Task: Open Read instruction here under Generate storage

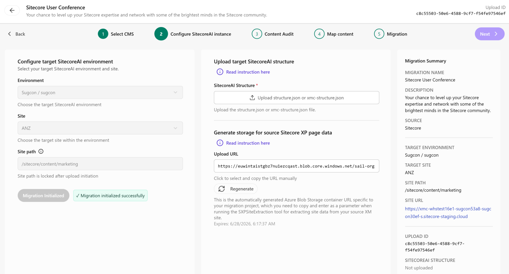Action: click(x=248, y=143)
